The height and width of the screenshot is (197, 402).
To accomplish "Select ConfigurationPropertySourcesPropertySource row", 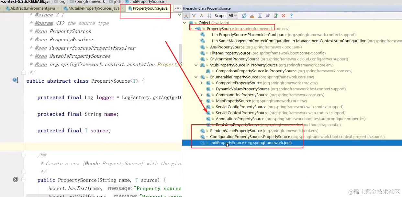I will click(293, 137).
